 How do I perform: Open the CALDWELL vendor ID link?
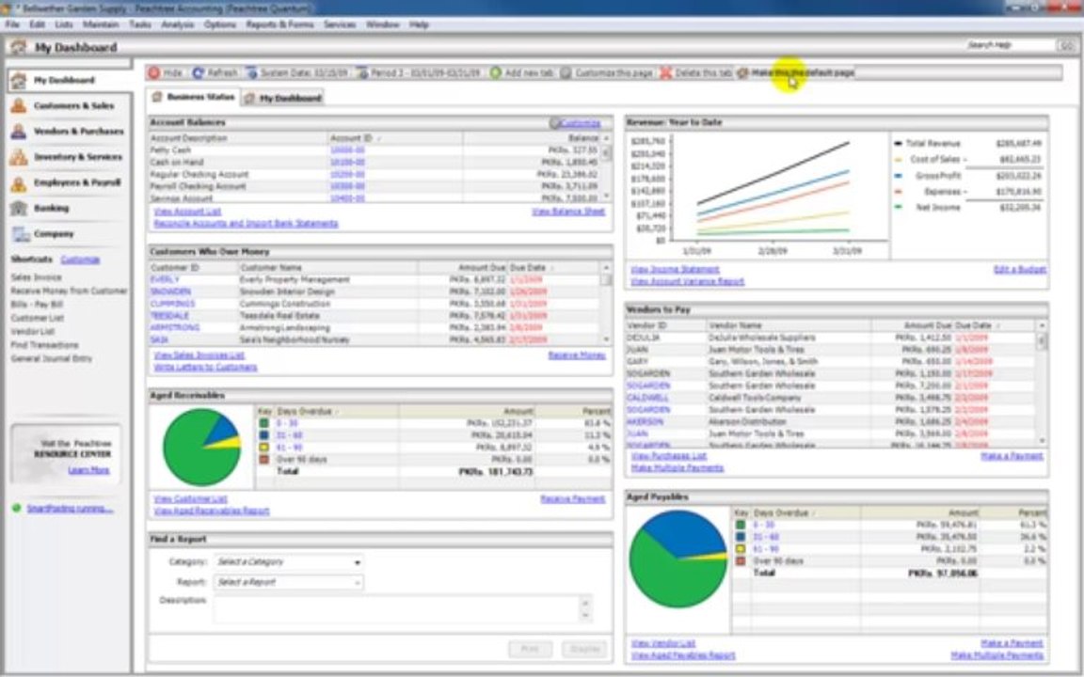pos(647,398)
